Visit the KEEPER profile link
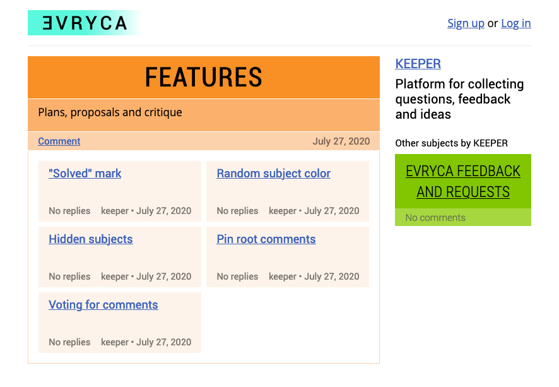559x387 pixels. (x=418, y=64)
